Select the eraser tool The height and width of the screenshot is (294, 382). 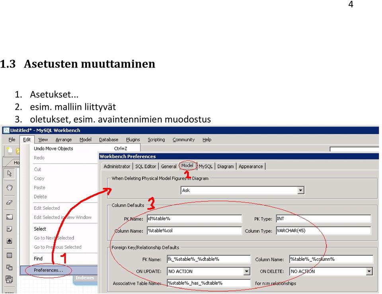[10, 202]
